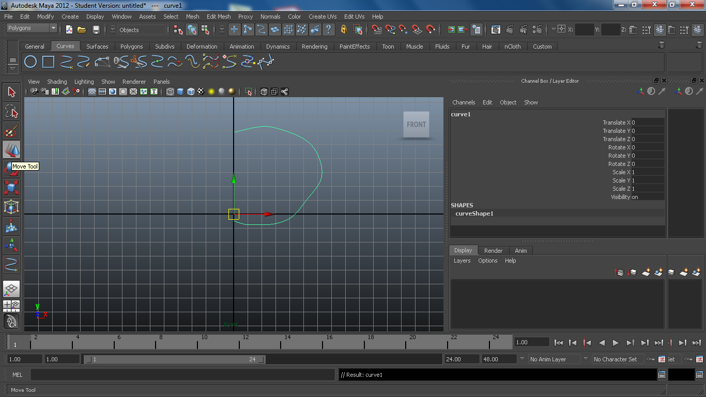Open a scene with the folder icon

pos(82,29)
